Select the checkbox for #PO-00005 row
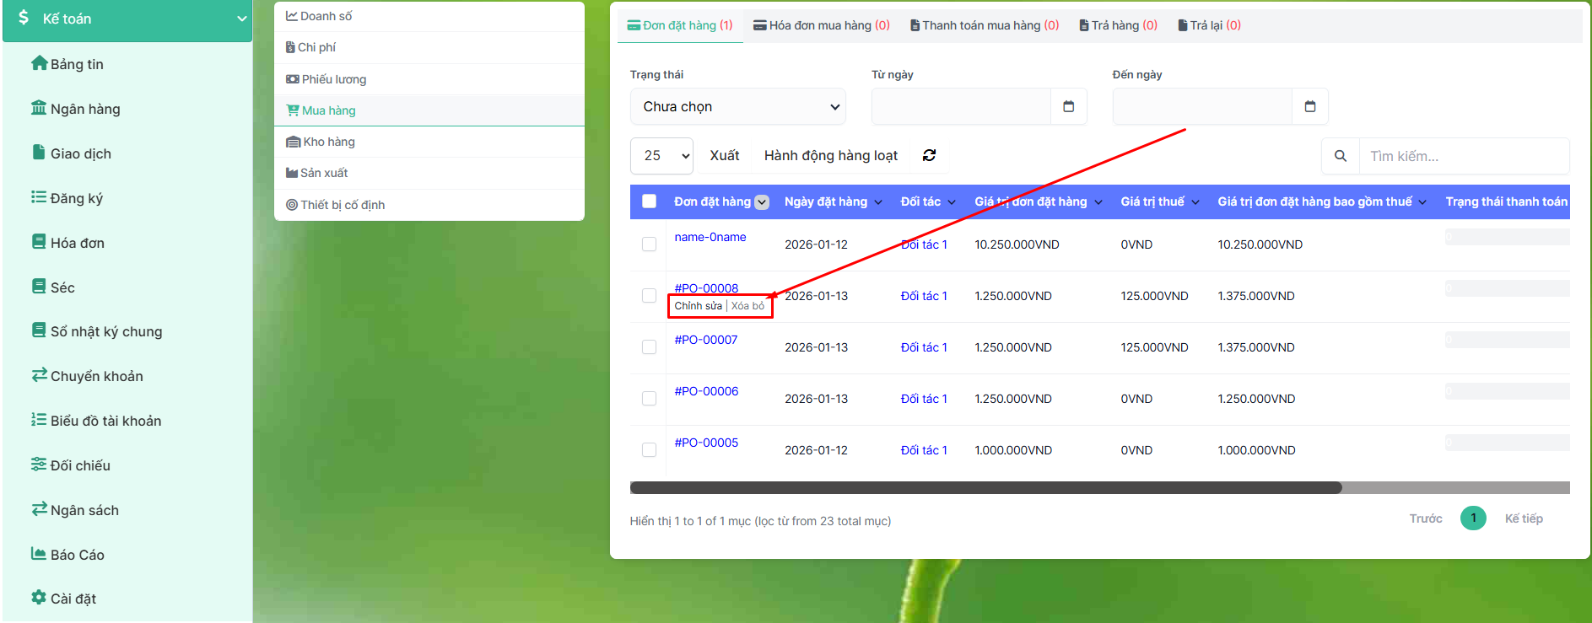 tap(649, 450)
